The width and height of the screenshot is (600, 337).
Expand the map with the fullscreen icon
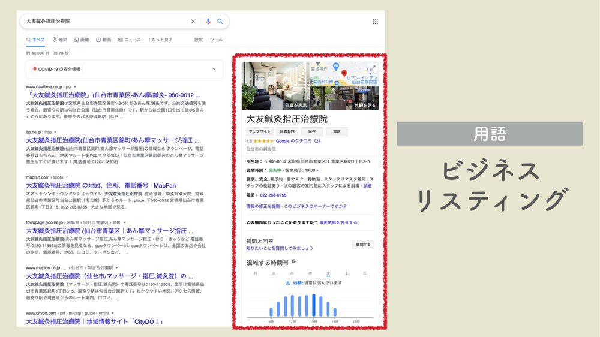(372, 68)
